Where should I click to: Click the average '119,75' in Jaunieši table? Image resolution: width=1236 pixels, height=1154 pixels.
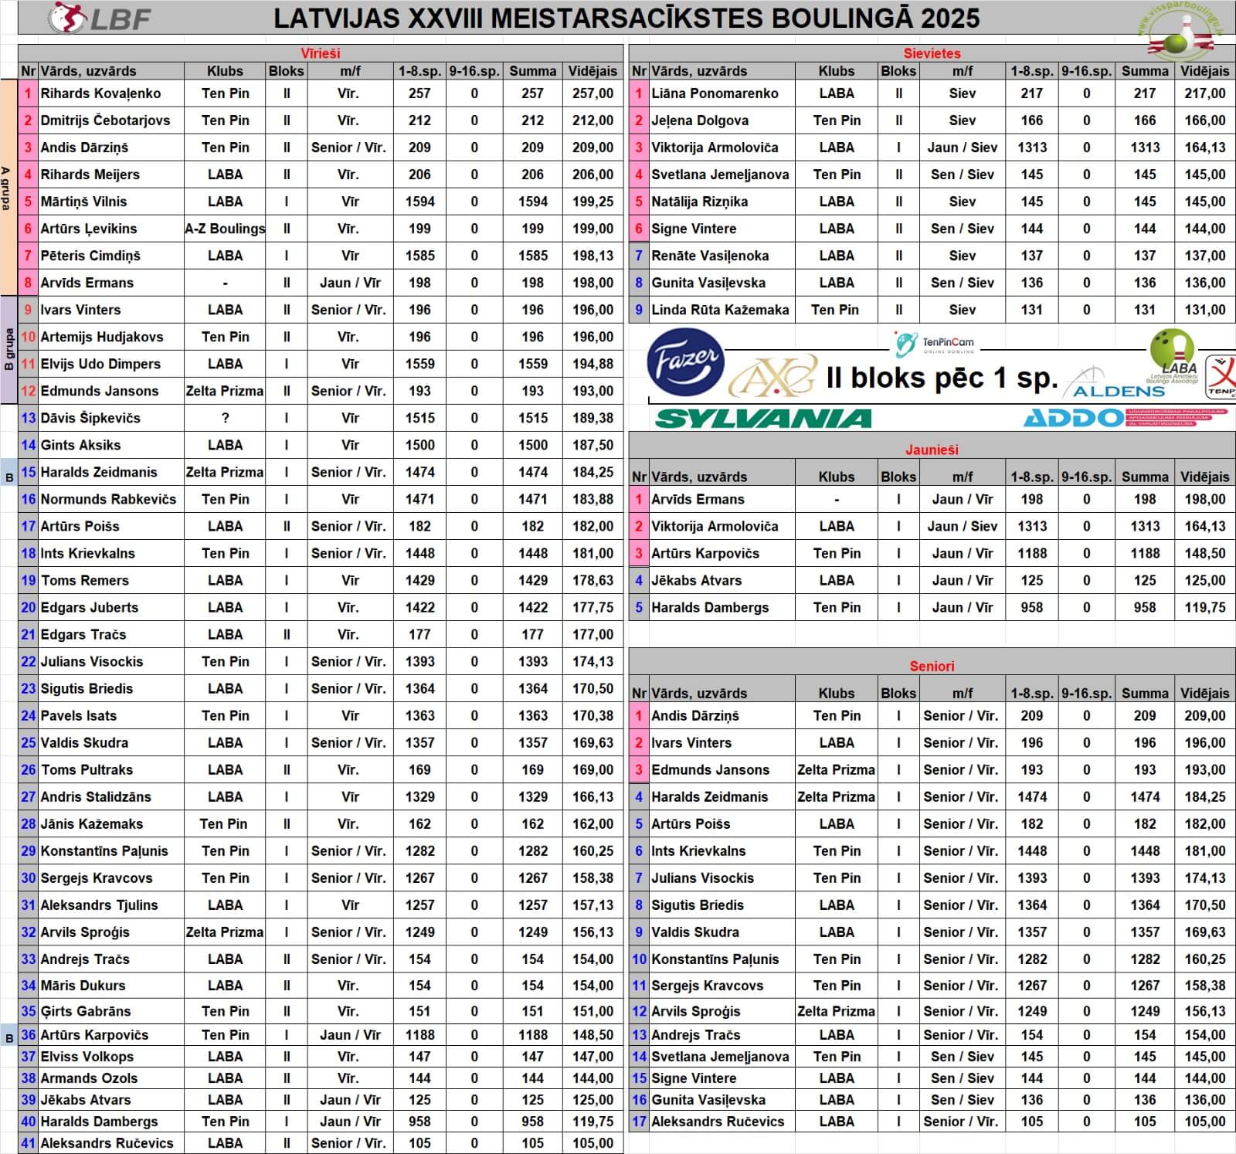1204,607
